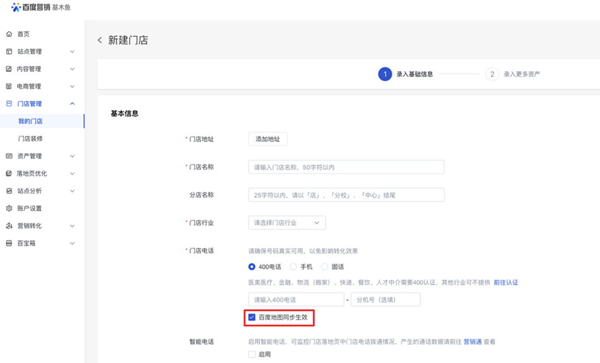Click the 电商管理 sidebar icon

pyautogui.click(x=9, y=87)
